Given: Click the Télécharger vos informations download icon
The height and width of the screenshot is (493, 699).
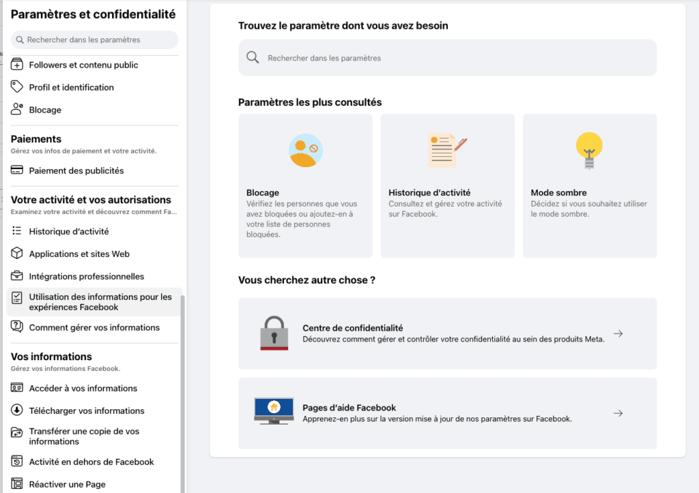Looking at the screenshot, I should [17, 410].
